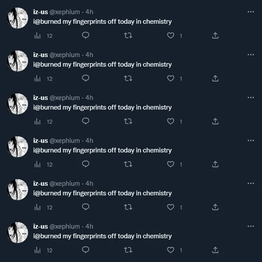Open the iz-us display name on second tweet
The height and width of the screenshot is (262, 262).
point(41,55)
